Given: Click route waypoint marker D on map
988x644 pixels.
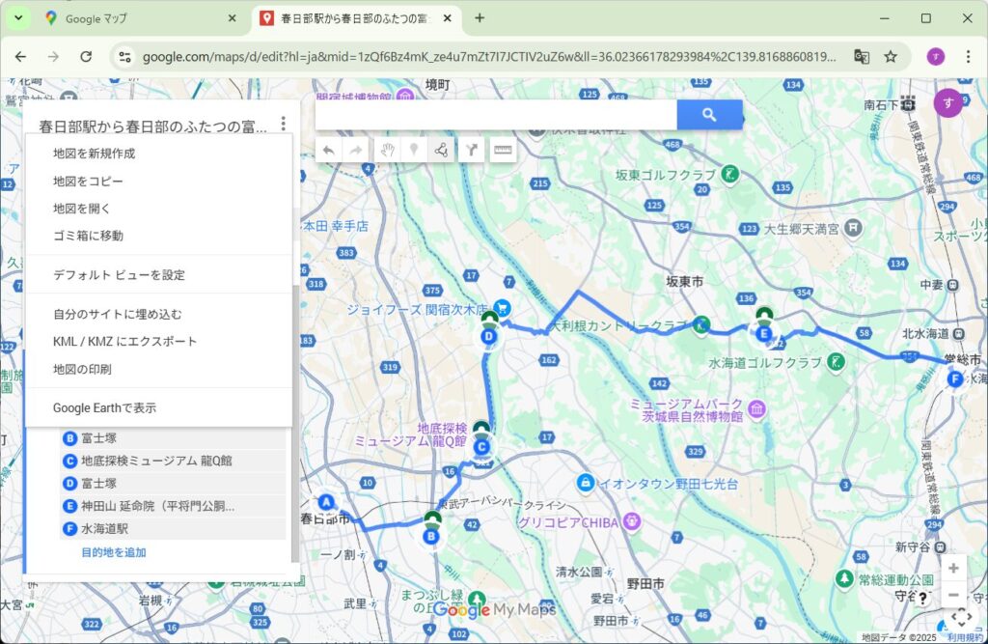Looking at the screenshot, I should (x=489, y=336).
